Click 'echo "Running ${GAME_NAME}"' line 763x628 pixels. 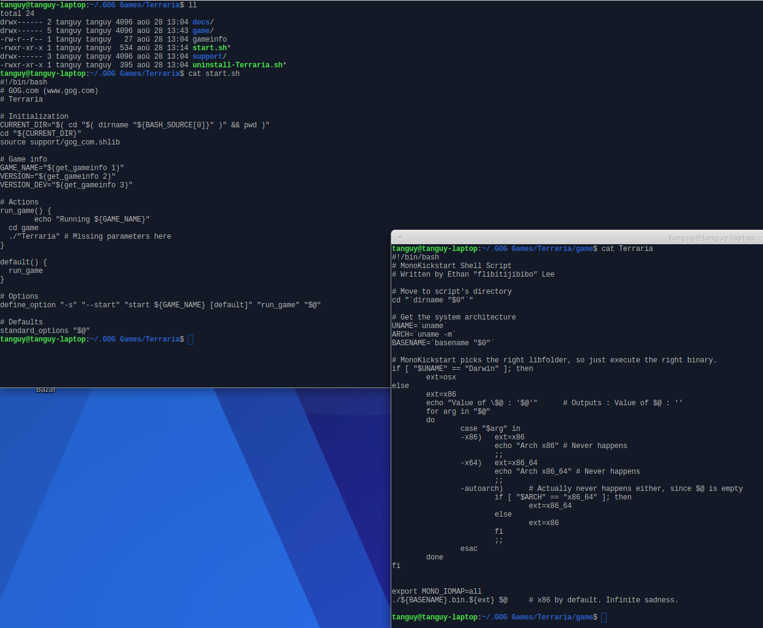point(92,219)
